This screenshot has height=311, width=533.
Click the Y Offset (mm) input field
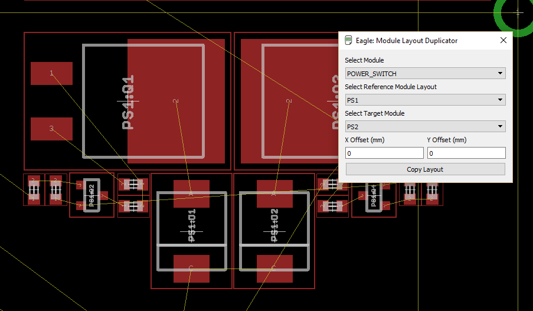click(466, 153)
